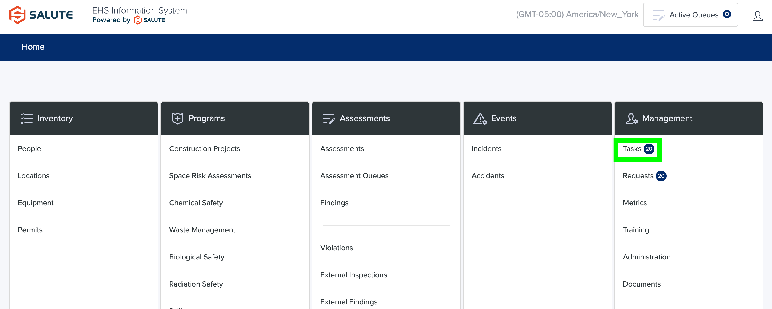The image size is (772, 309).
Task: Open the Administration section
Action: click(646, 257)
